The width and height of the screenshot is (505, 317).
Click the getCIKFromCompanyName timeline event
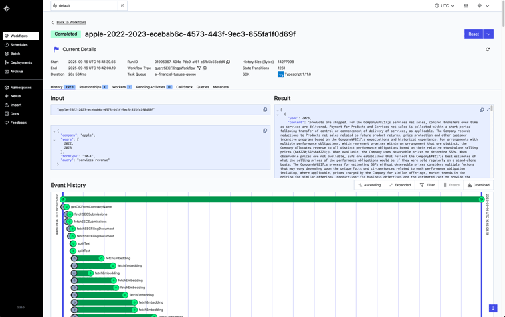(x=91, y=207)
